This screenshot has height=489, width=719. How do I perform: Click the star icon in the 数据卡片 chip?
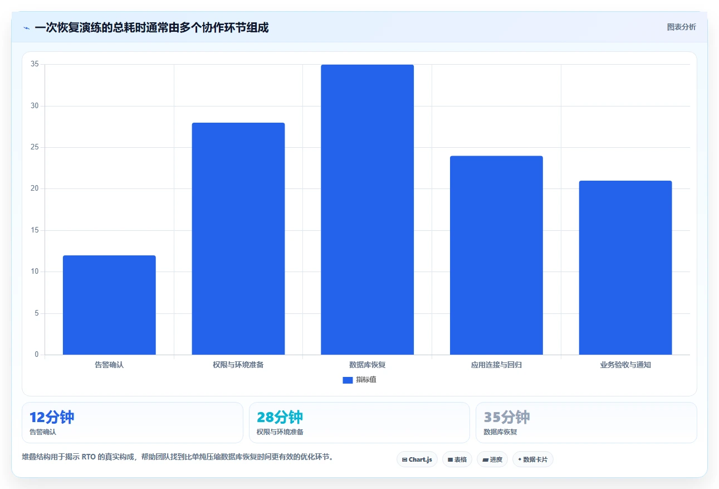520,459
